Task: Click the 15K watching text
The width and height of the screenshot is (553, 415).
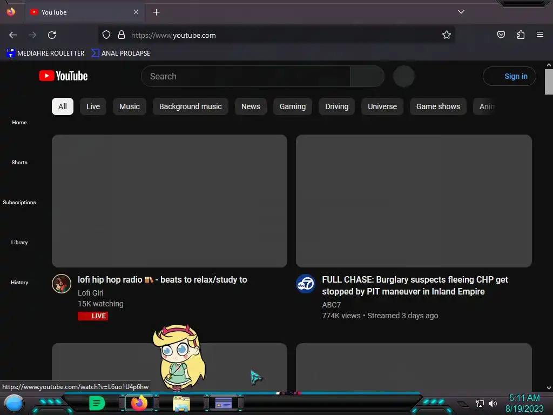Action: [x=100, y=304]
